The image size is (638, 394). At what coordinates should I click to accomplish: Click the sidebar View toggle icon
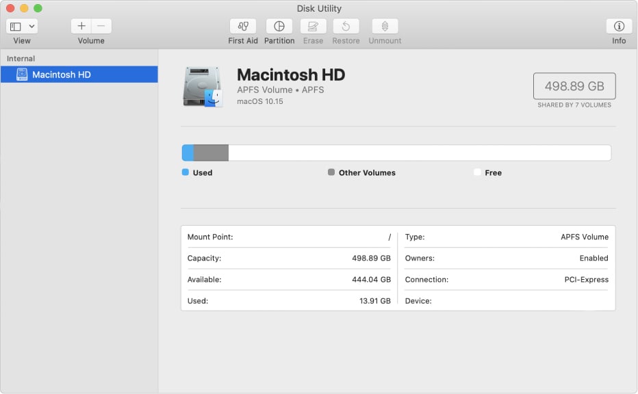pos(16,27)
